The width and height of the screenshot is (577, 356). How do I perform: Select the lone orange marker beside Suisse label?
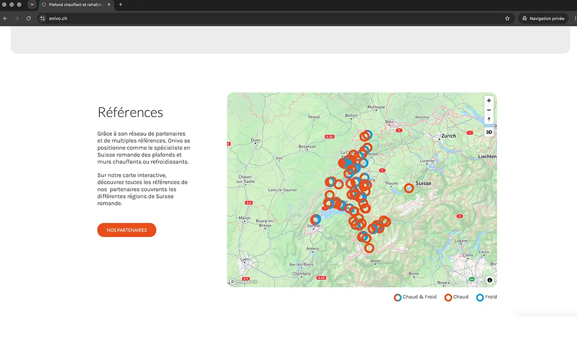[409, 189]
